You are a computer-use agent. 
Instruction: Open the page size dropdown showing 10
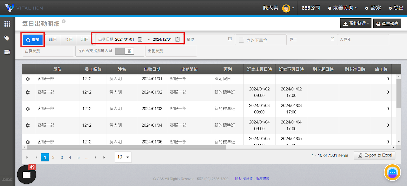123,157
